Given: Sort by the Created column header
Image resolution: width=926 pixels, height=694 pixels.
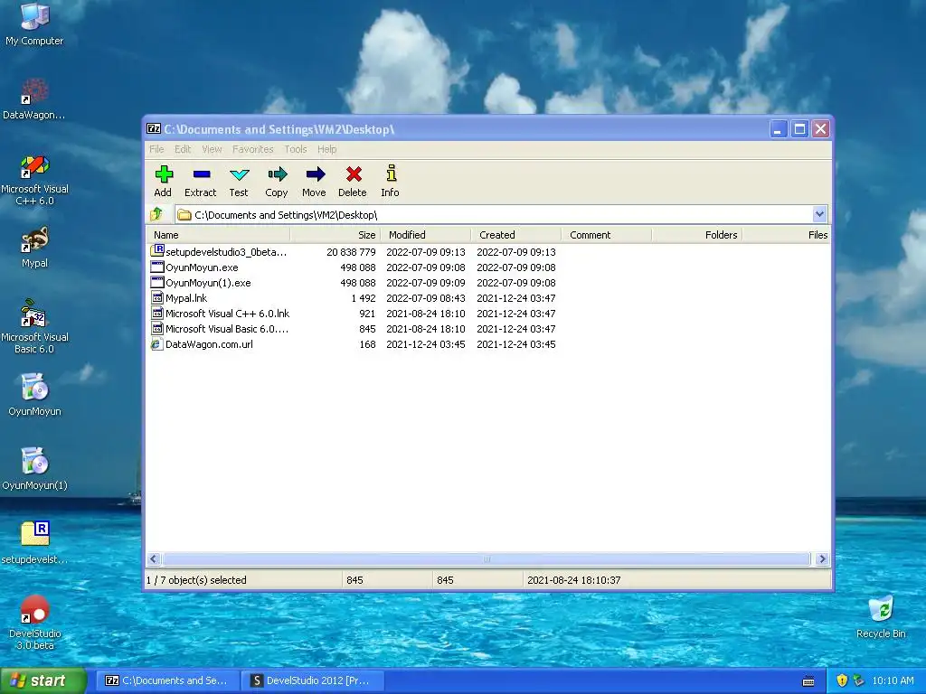Looking at the screenshot, I should point(516,235).
